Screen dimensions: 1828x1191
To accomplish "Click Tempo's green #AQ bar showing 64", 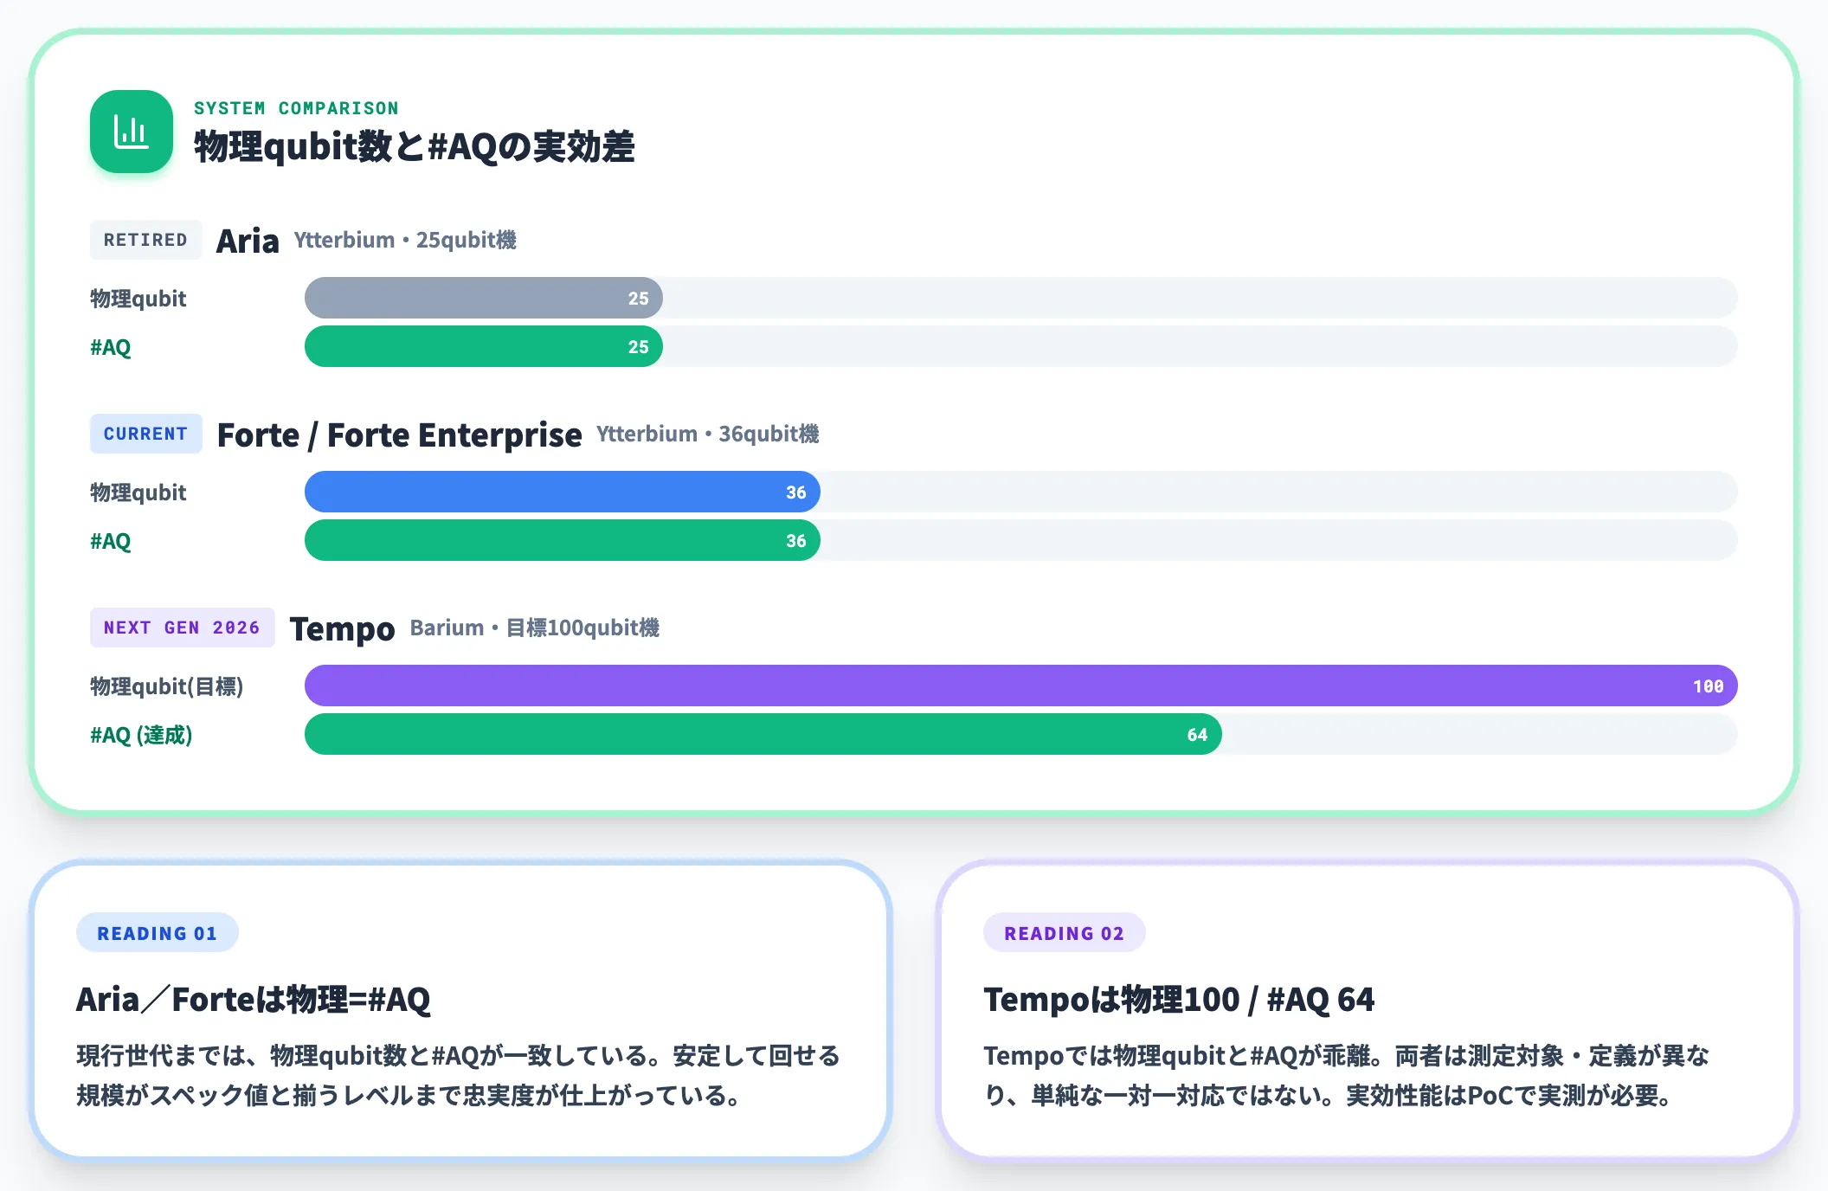I will click(763, 734).
